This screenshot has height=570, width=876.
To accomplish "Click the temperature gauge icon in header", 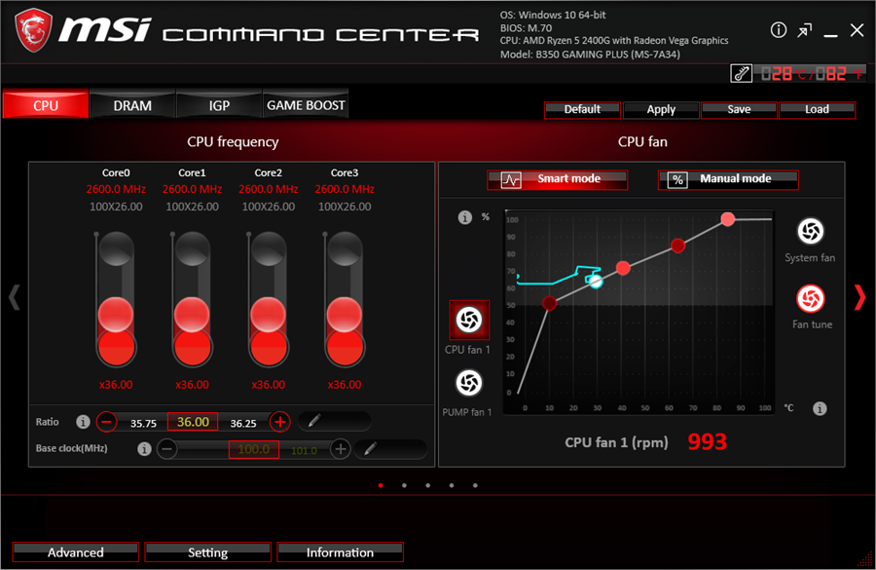I will (742, 73).
